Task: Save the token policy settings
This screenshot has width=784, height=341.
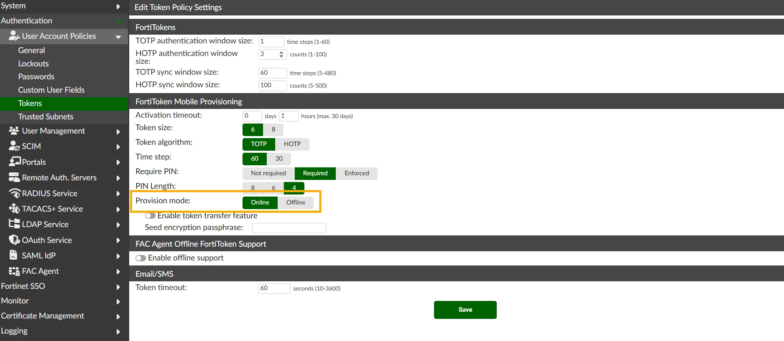Action: [x=465, y=310]
